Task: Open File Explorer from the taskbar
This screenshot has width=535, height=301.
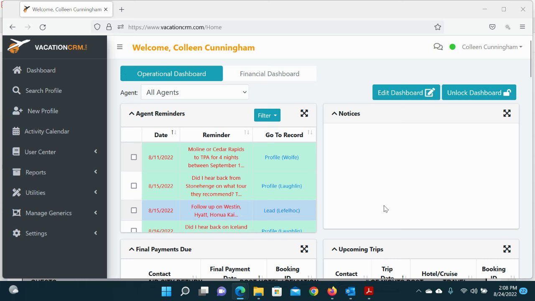Action: coord(258,291)
